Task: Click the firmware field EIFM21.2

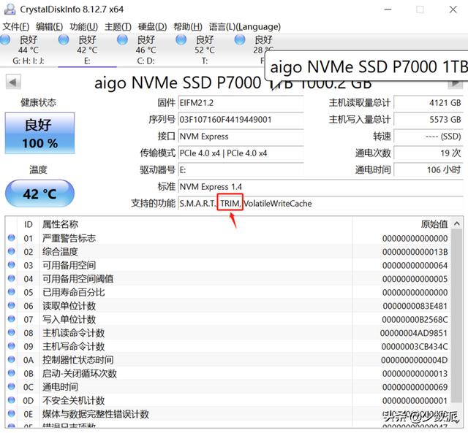Action: coord(241,103)
